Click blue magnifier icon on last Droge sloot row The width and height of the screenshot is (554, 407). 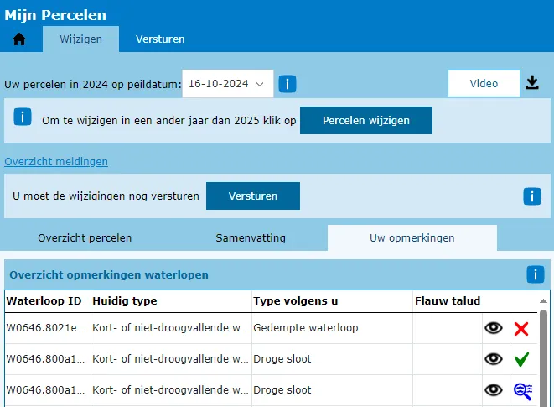click(x=523, y=391)
